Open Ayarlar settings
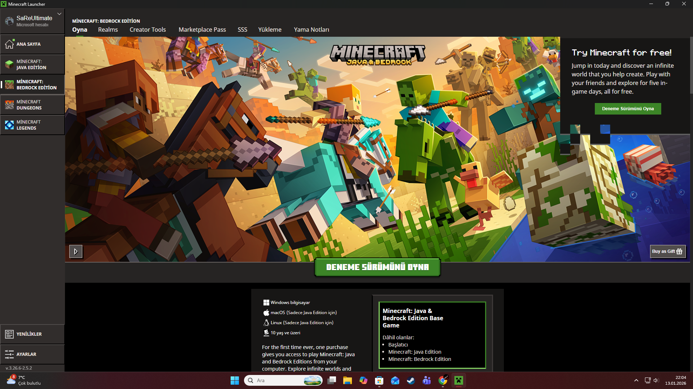The image size is (693, 389). [32, 354]
